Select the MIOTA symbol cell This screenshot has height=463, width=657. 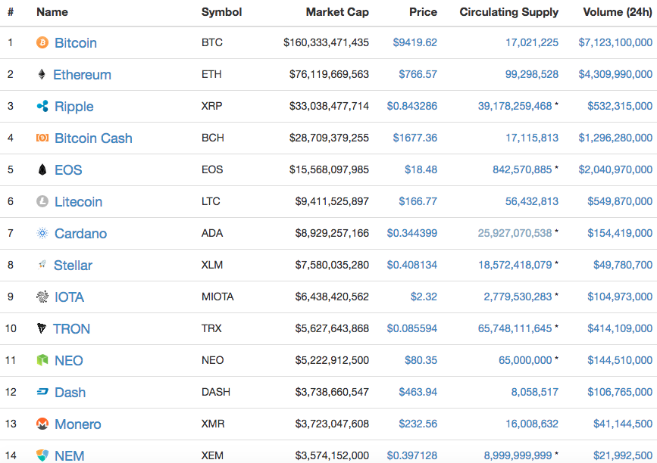(x=217, y=297)
